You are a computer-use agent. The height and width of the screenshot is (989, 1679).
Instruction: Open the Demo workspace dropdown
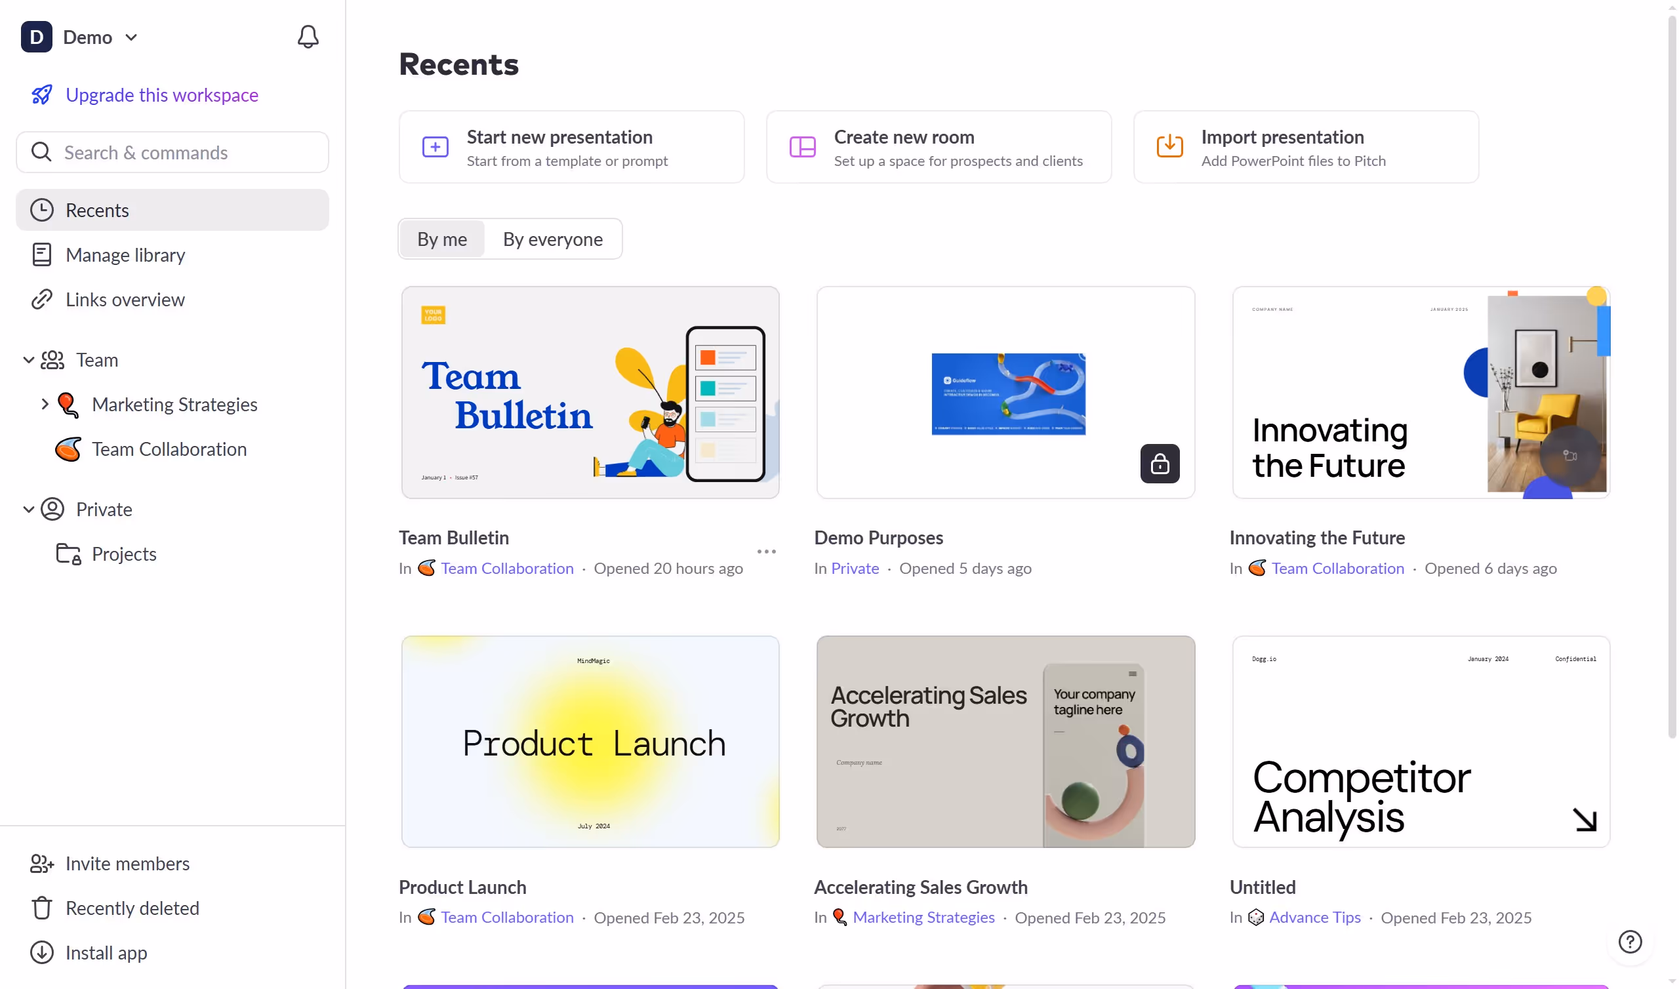131,37
